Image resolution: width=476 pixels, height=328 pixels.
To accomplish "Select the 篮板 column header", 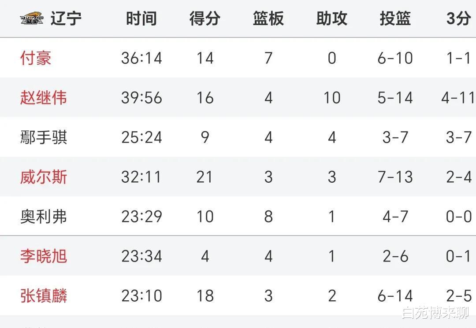I will [268, 18].
